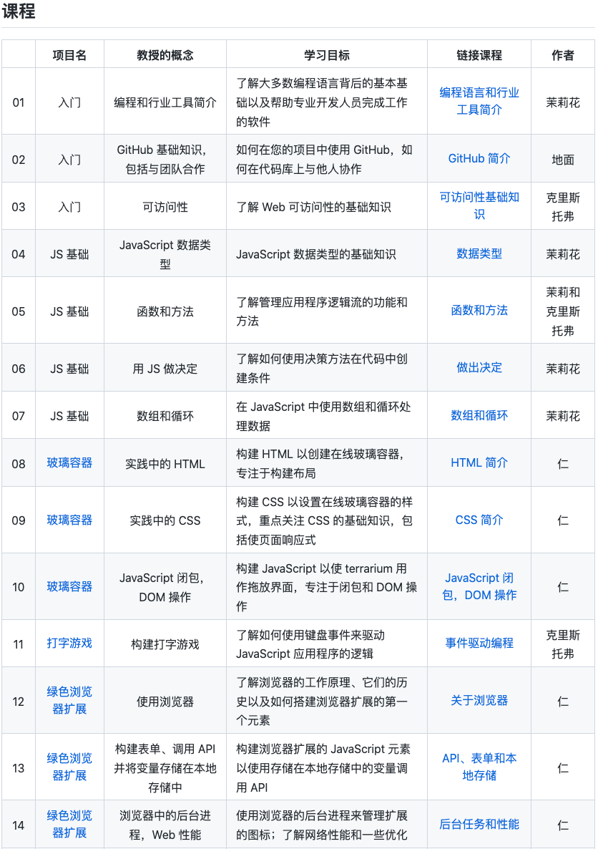
Task: Click the 构建表单、调用 API concept cell
Action: (165, 768)
